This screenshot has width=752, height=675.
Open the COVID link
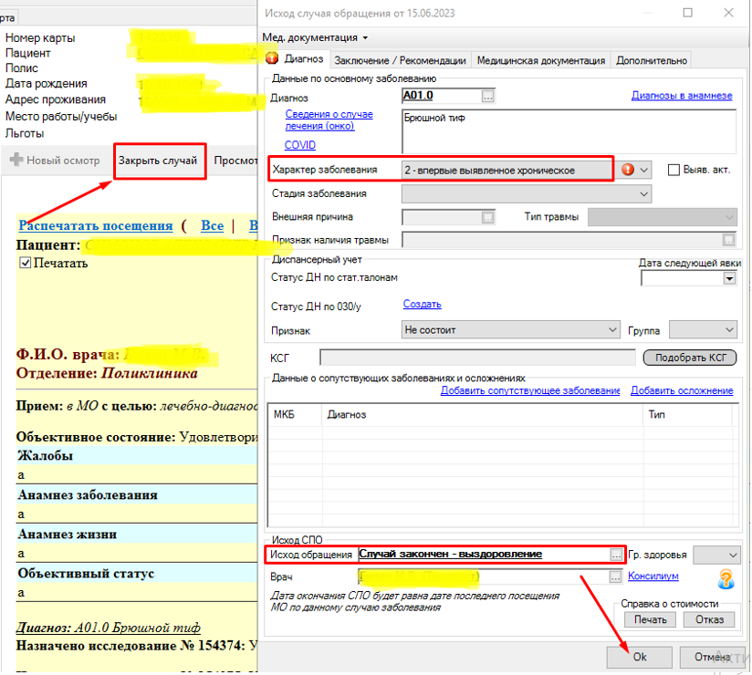[299, 145]
